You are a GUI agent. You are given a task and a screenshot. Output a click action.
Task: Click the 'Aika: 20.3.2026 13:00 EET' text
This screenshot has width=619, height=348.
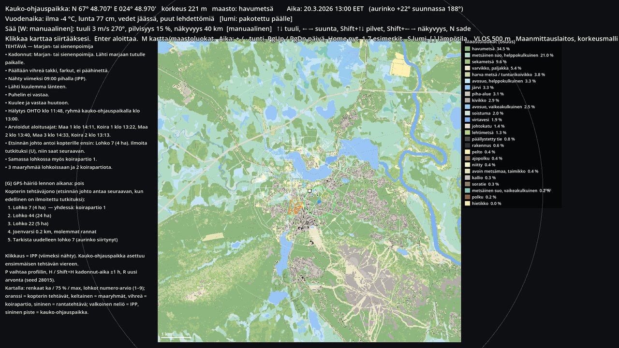pos(325,9)
